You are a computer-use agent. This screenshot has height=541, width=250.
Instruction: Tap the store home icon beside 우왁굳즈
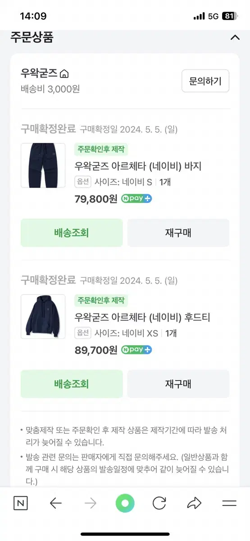(x=64, y=73)
